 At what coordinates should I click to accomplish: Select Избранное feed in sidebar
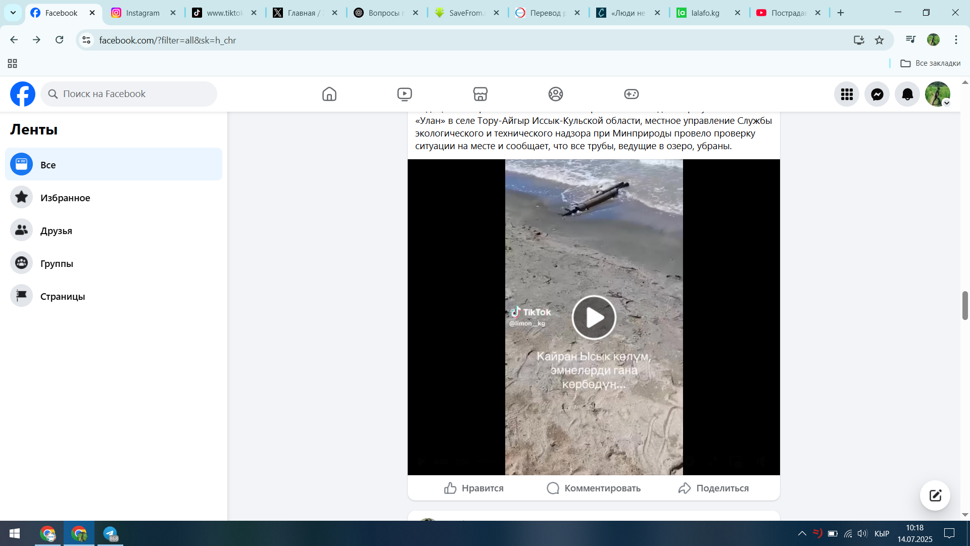(65, 198)
